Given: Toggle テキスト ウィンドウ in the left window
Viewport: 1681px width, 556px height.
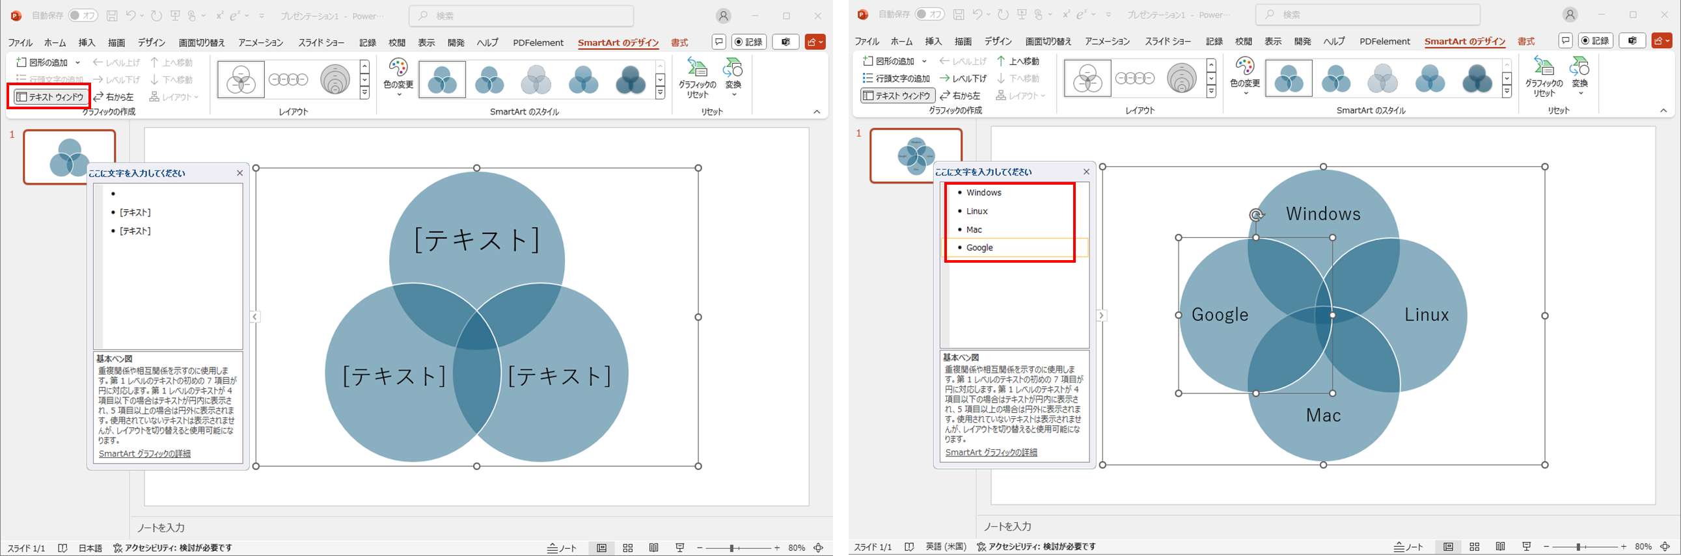Looking at the screenshot, I should pos(49,97).
